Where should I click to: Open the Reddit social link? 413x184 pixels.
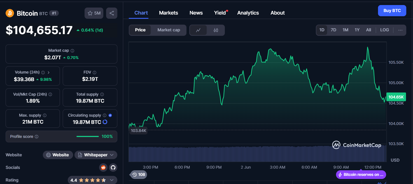[x=103, y=168]
